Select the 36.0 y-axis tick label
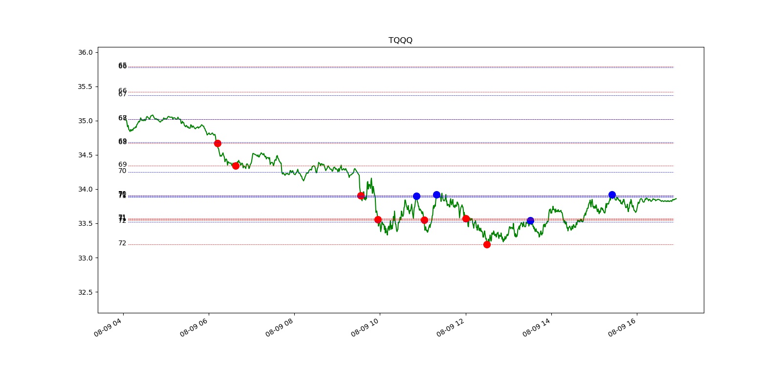Image resolution: width=782 pixels, height=391 pixels. [85, 52]
